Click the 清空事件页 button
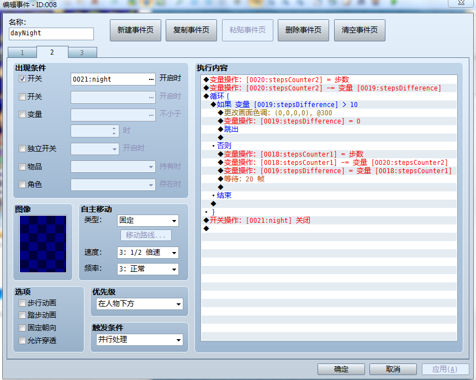The height and width of the screenshot is (380, 476). click(x=359, y=30)
